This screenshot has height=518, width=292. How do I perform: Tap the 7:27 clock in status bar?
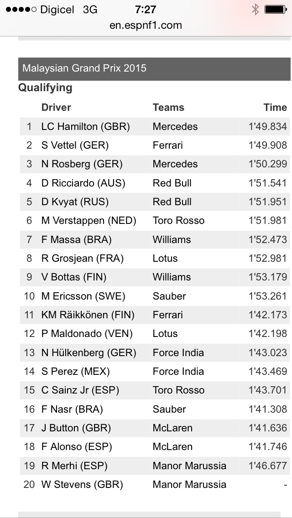(146, 10)
